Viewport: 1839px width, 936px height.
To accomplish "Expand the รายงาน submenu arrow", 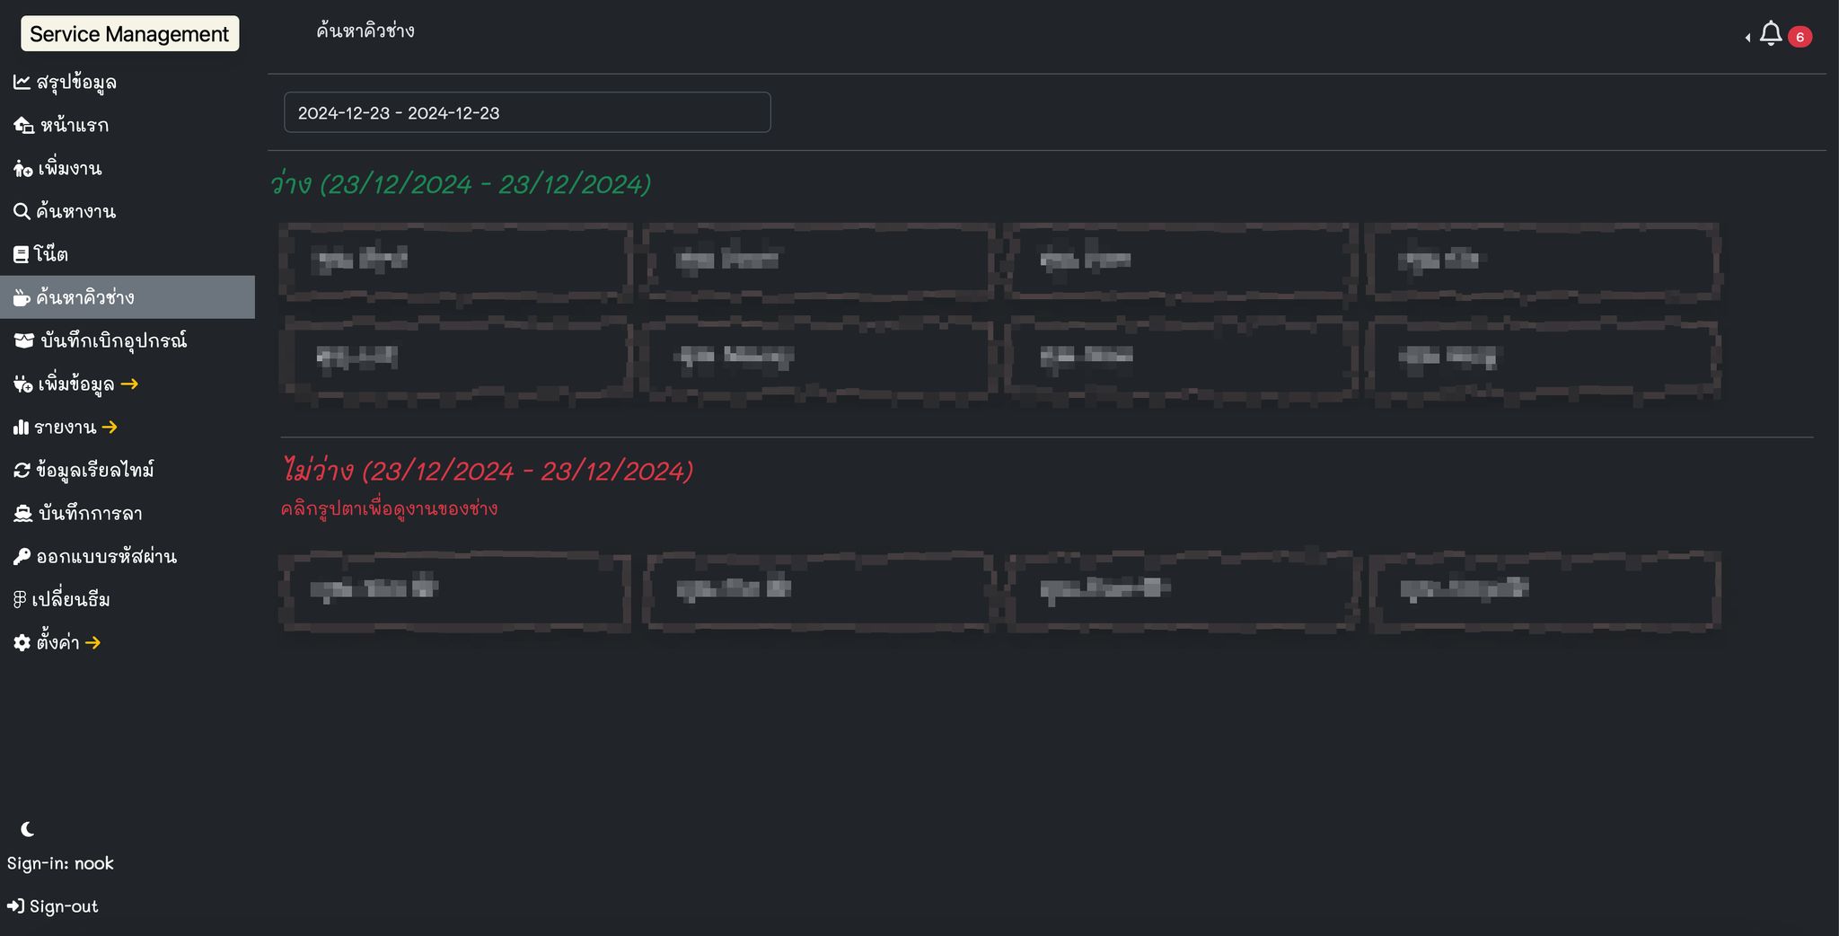I will 110,428.
